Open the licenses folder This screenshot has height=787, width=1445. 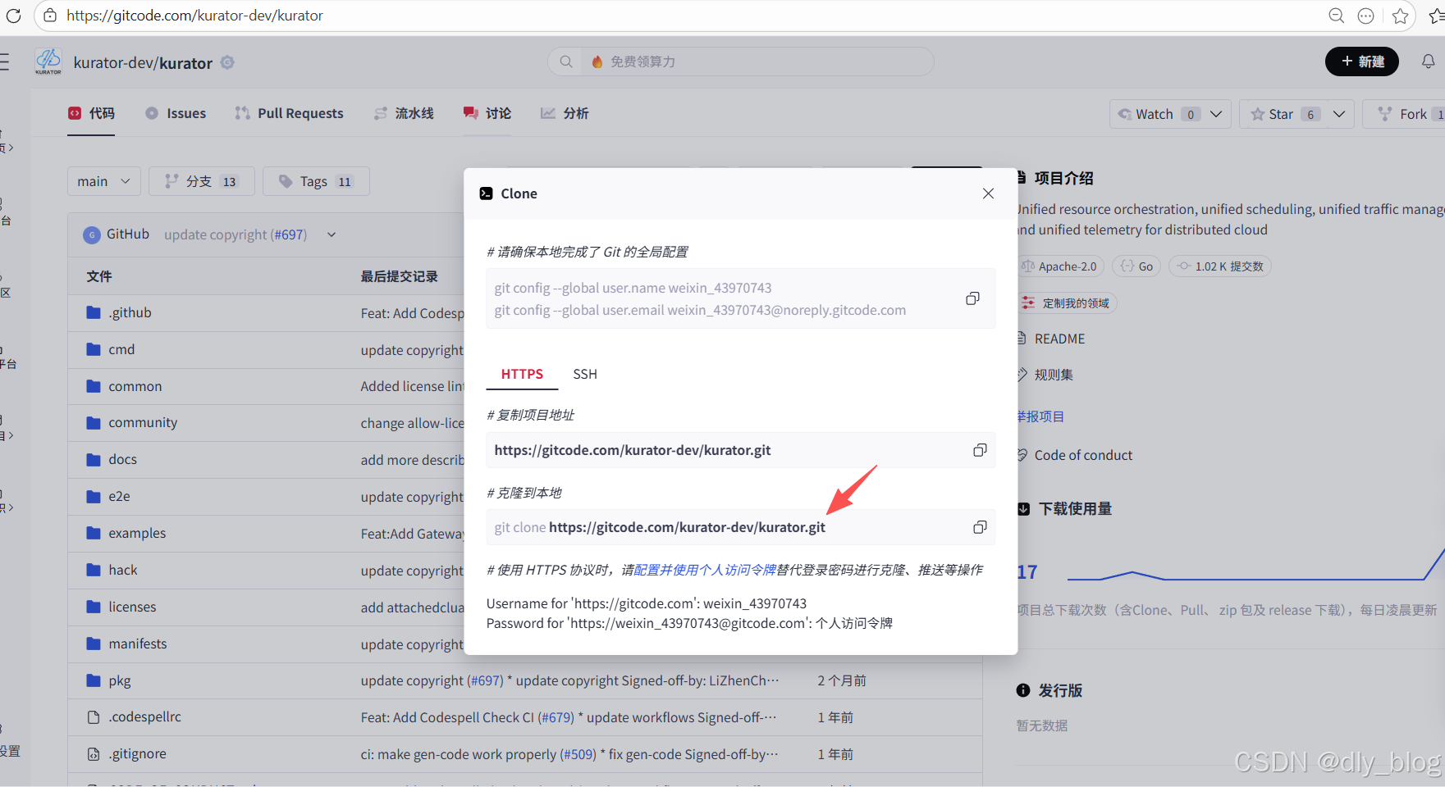tap(132, 607)
